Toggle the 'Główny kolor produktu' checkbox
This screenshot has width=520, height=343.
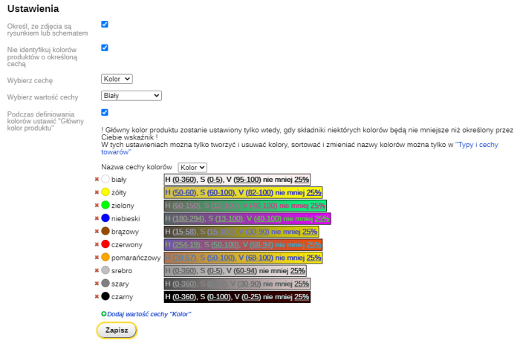tap(105, 112)
